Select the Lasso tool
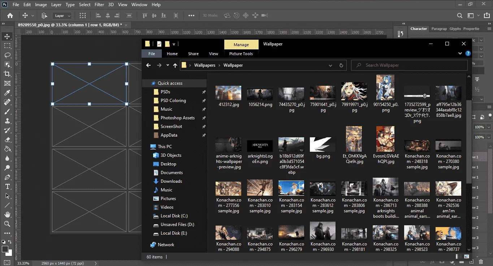Image resolution: width=493 pixels, height=266 pixels. [7, 55]
